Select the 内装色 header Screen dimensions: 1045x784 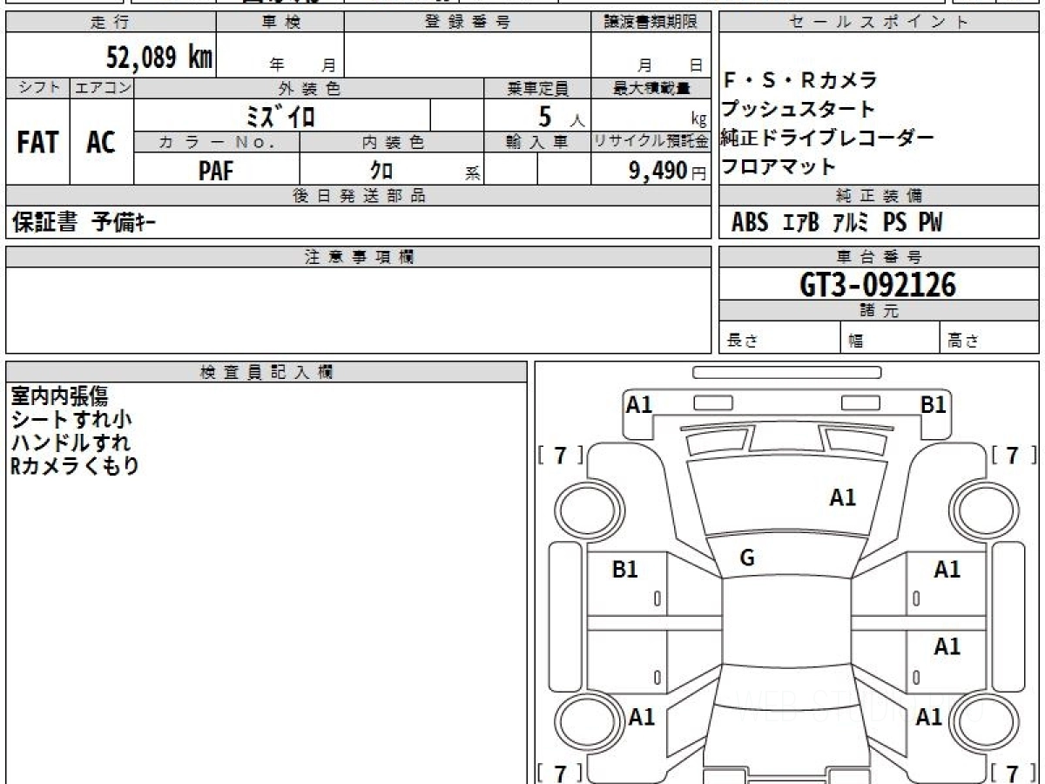[x=392, y=142]
